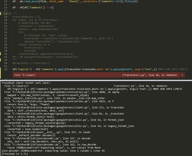The height and width of the screenshot is (156, 192).
Task: Click 'return _default_decoder.decode(s)' output line
Action: (31, 135)
